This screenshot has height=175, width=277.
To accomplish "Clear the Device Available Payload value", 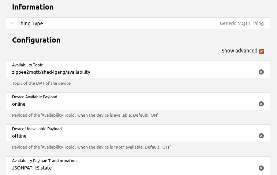I will point(261,104).
